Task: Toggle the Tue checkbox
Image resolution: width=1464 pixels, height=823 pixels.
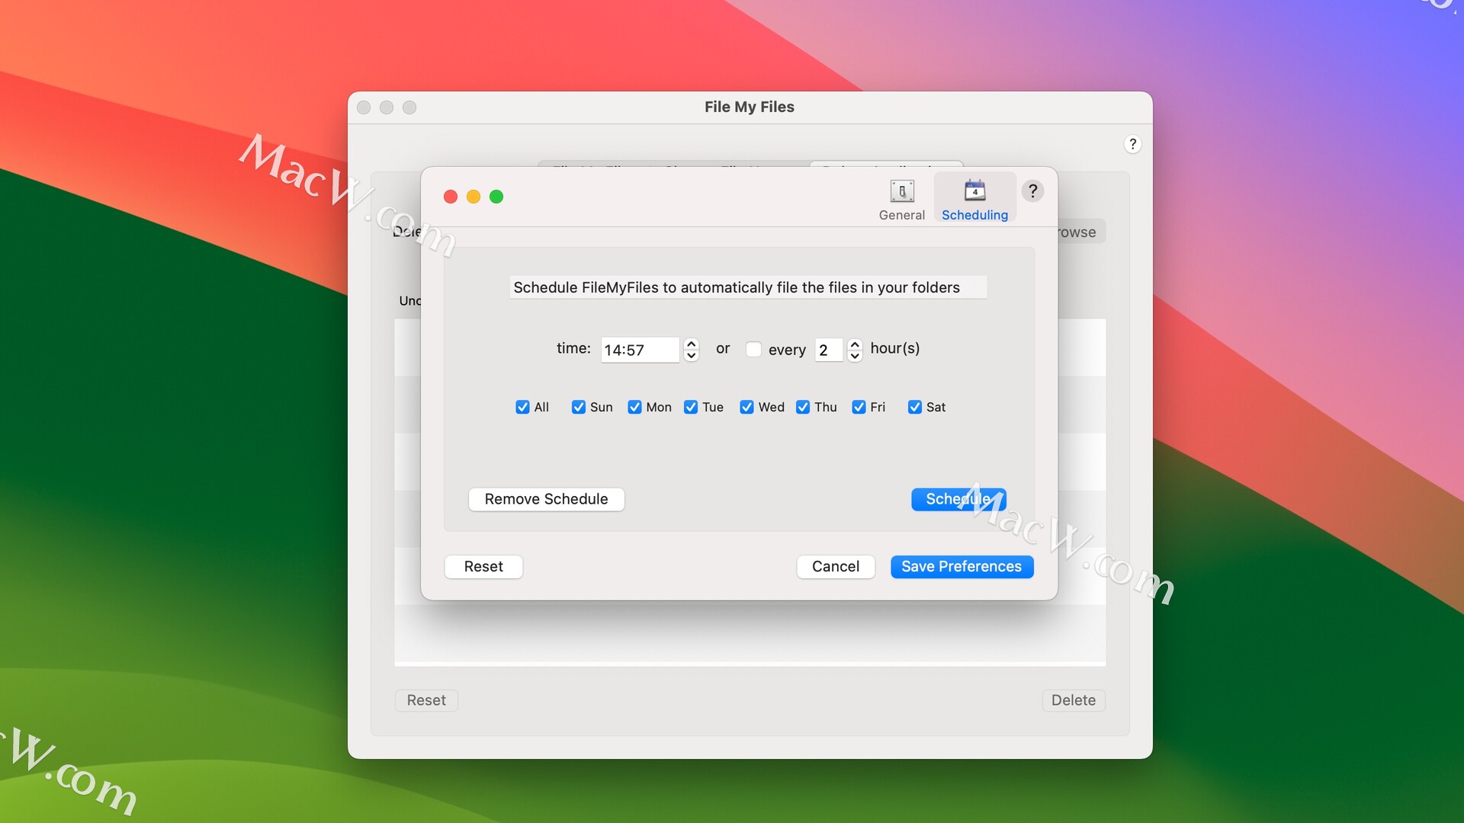Action: click(691, 407)
